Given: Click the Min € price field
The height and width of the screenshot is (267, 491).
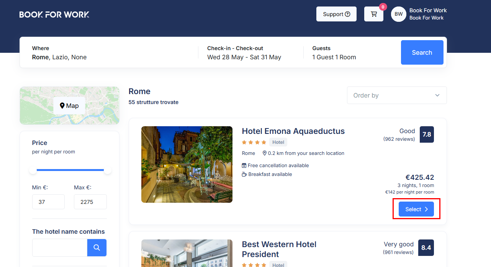Looking at the screenshot, I should coord(48,202).
